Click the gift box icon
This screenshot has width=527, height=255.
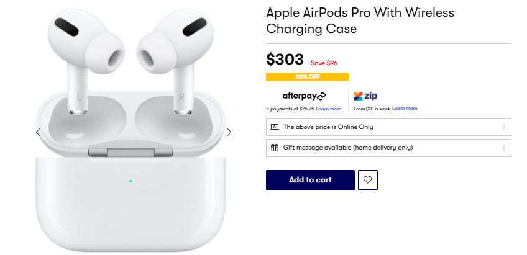pos(275,148)
